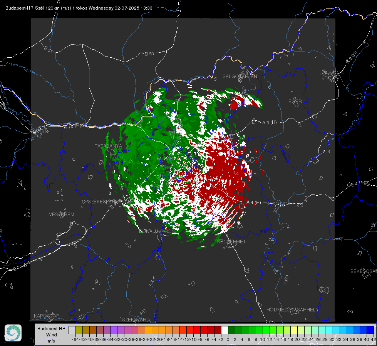Click the 'Budapest-HR' legend title
The width and height of the screenshot is (377, 346).
[52, 328]
